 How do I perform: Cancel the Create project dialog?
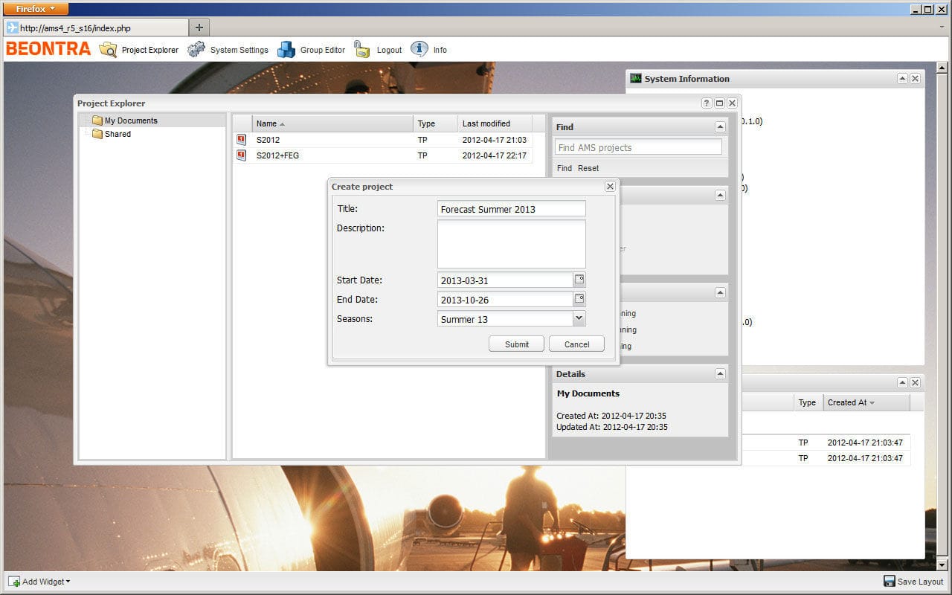[576, 344]
